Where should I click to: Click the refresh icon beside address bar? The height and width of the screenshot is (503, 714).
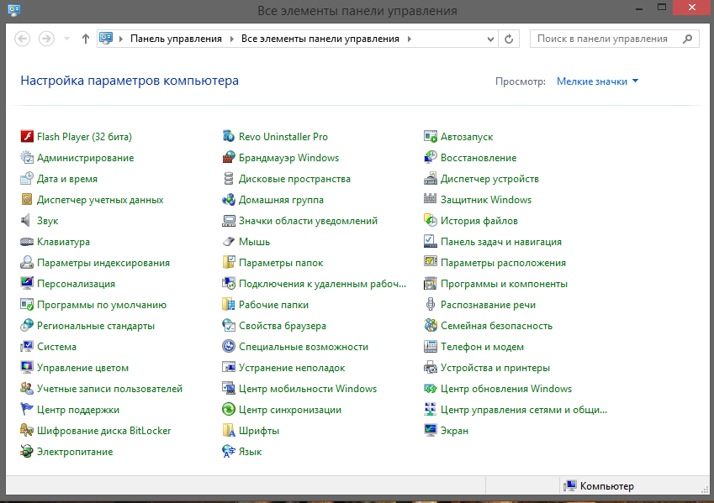(509, 39)
